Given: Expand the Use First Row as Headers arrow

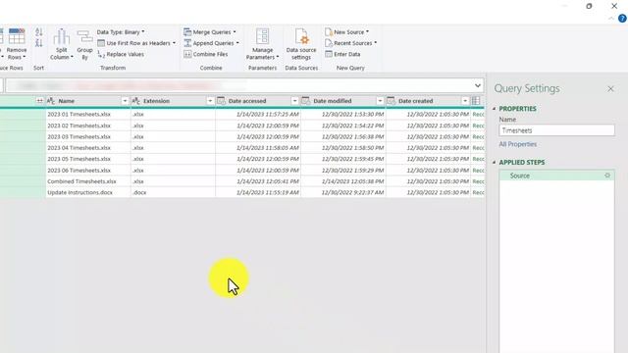Looking at the screenshot, I should [x=175, y=43].
